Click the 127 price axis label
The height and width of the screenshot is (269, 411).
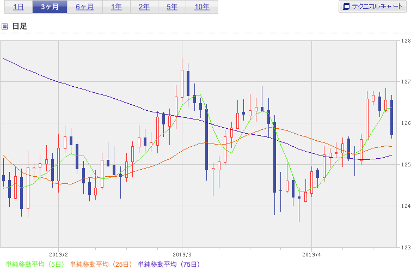coord(406,82)
